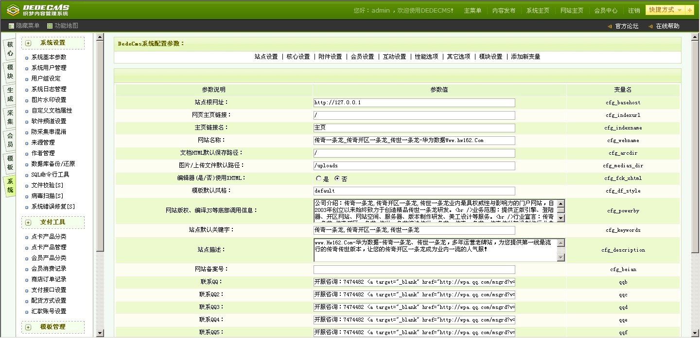Select 是 for editor XHTML option
The width and height of the screenshot is (700, 338).
click(319, 178)
